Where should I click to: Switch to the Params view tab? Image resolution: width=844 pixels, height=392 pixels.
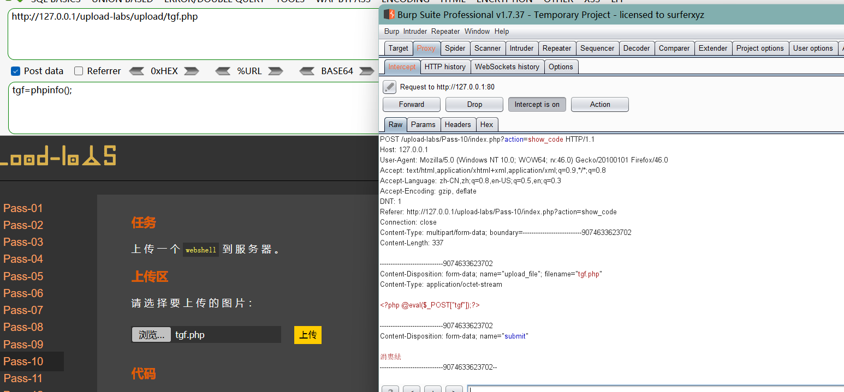point(423,124)
